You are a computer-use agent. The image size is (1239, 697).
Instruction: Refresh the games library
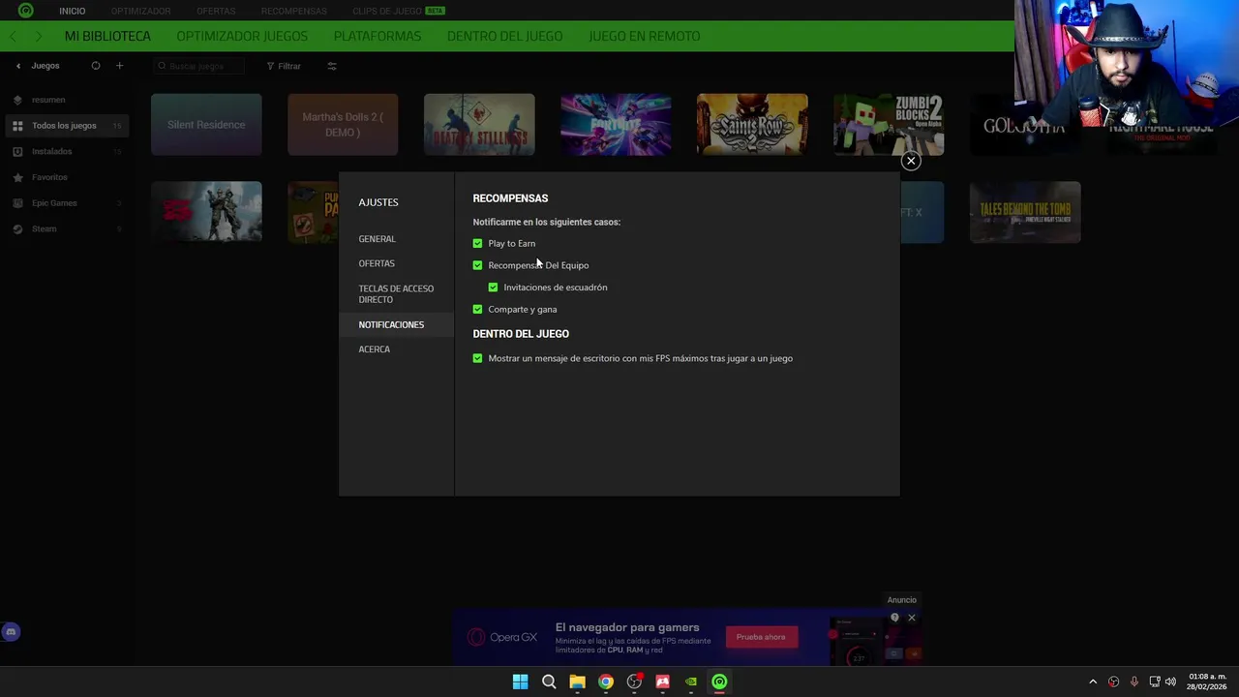pyautogui.click(x=96, y=66)
